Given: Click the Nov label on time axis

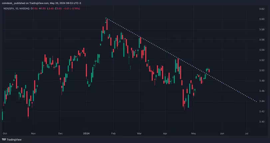Looking at the screenshot, I should pyautogui.click(x=33, y=133).
